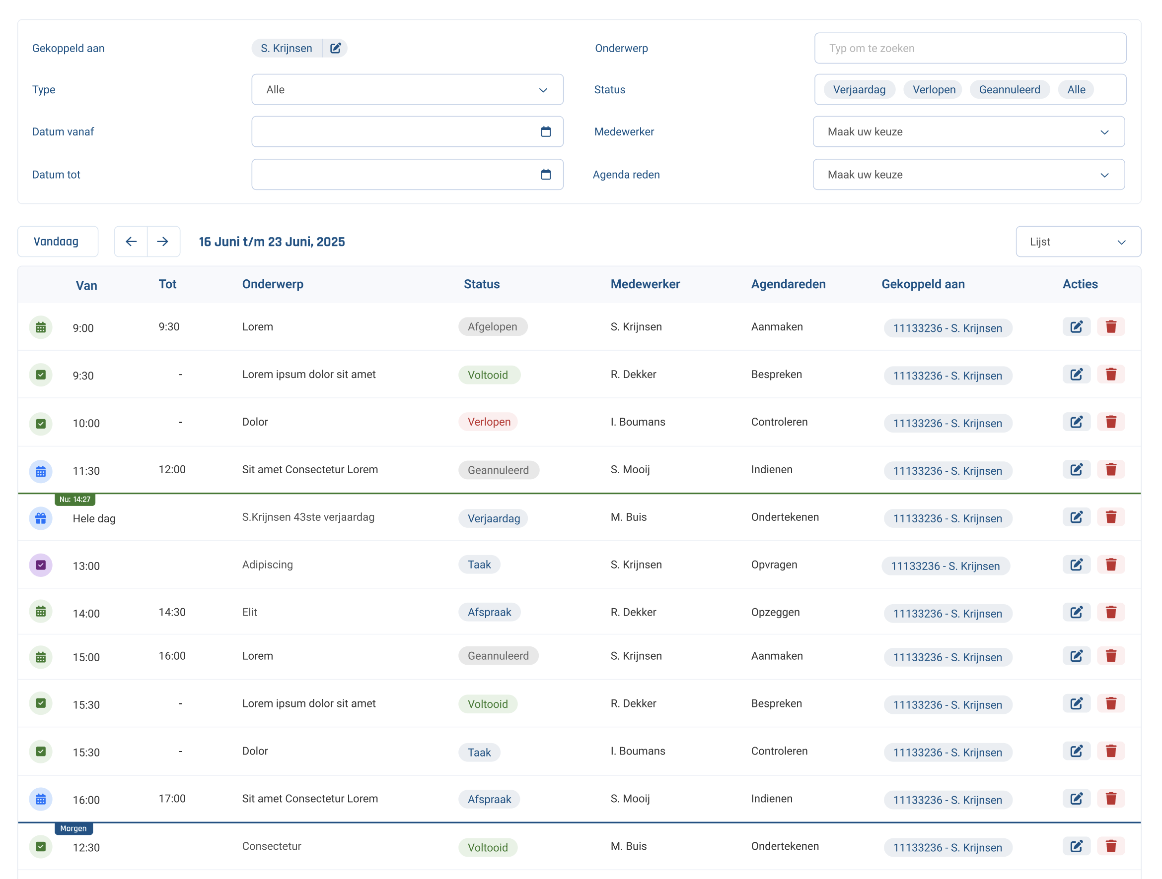Go to previous week with left arrow
Viewport: 1162px width, 879px height.
(131, 242)
